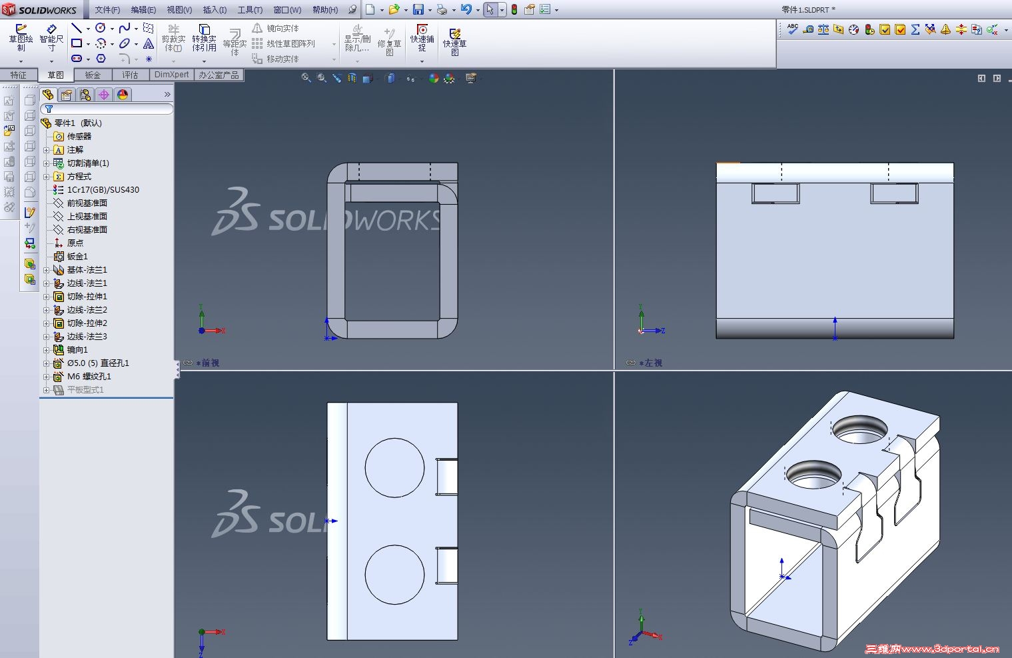Screen dimensions: 1012x658
Task: Click the Equations sigma icon in toolbar
Action: click(x=915, y=29)
